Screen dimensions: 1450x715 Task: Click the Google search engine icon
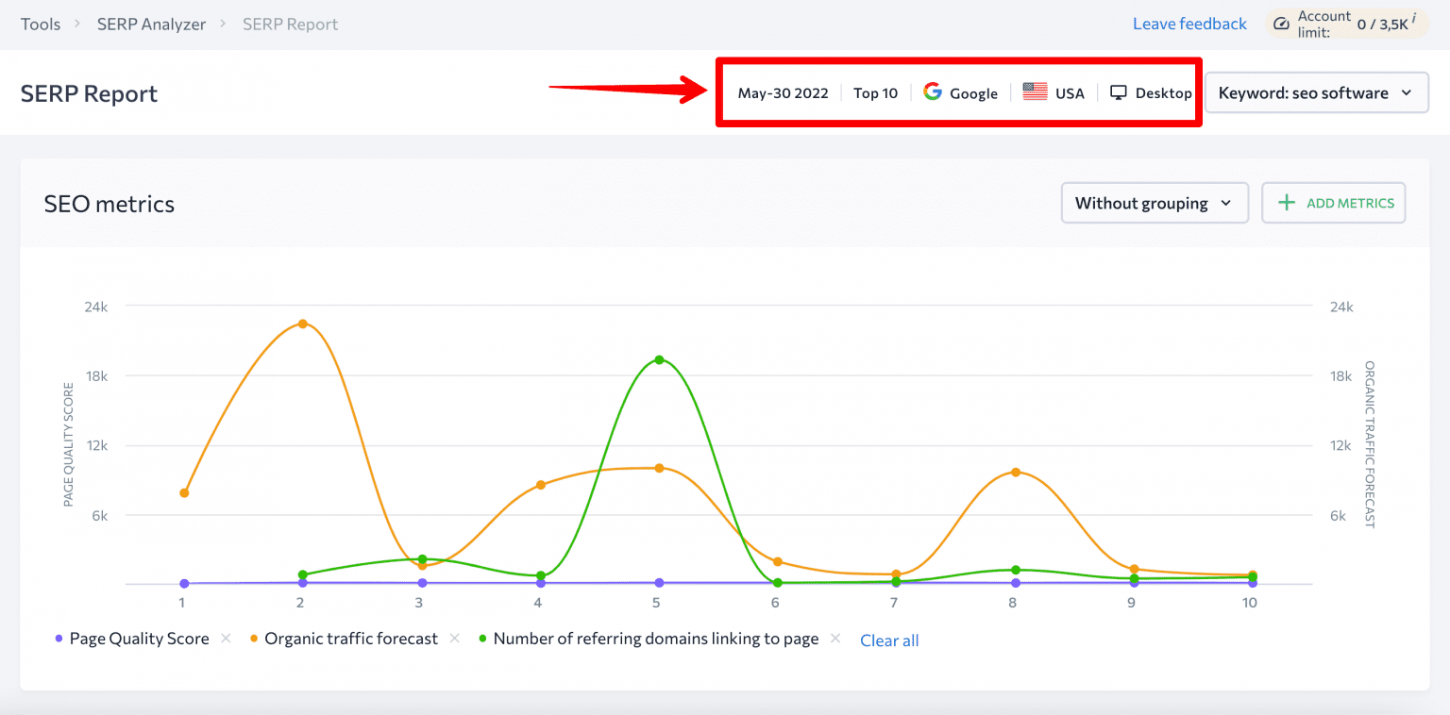click(x=933, y=91)
